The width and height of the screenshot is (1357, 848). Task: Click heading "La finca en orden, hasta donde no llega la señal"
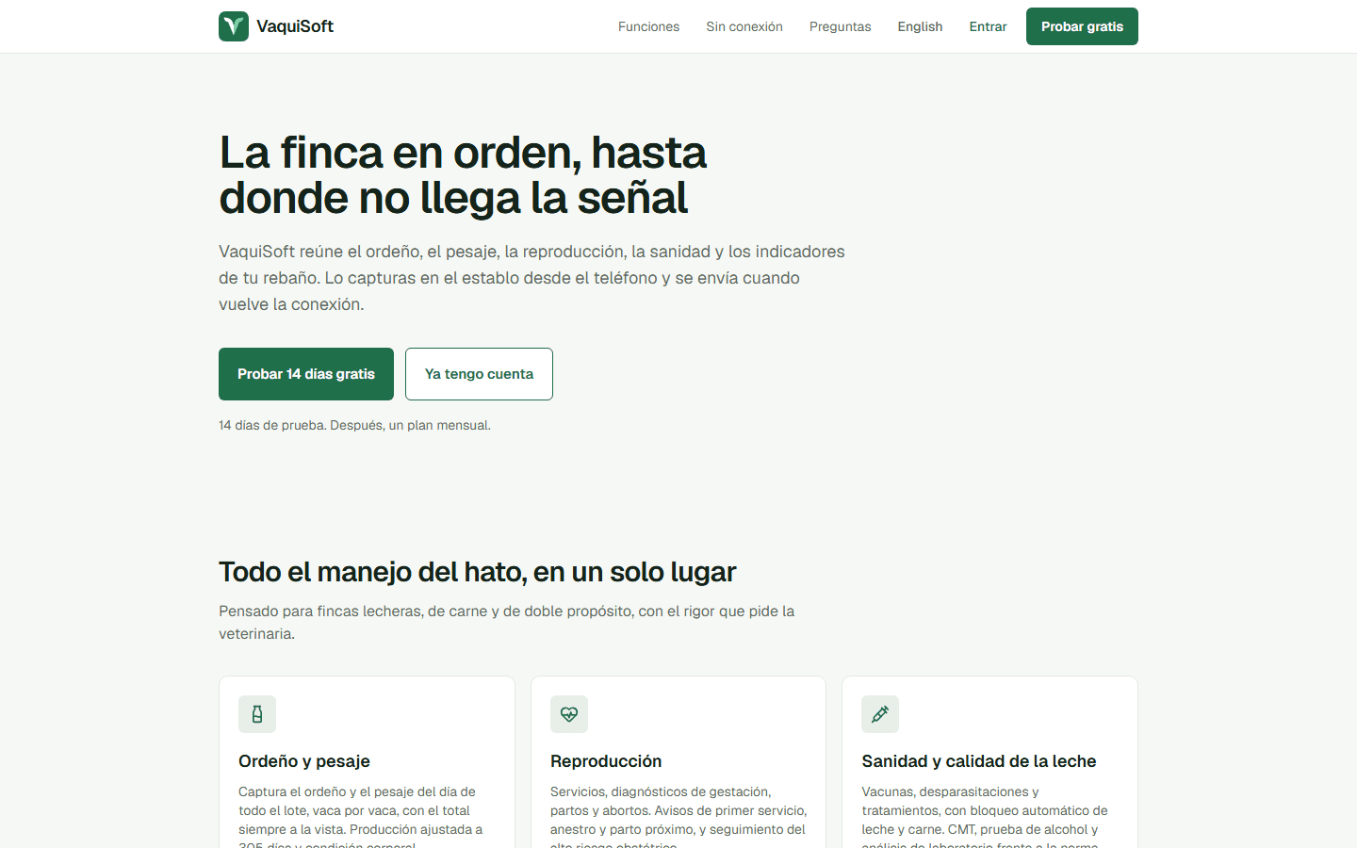463,175
